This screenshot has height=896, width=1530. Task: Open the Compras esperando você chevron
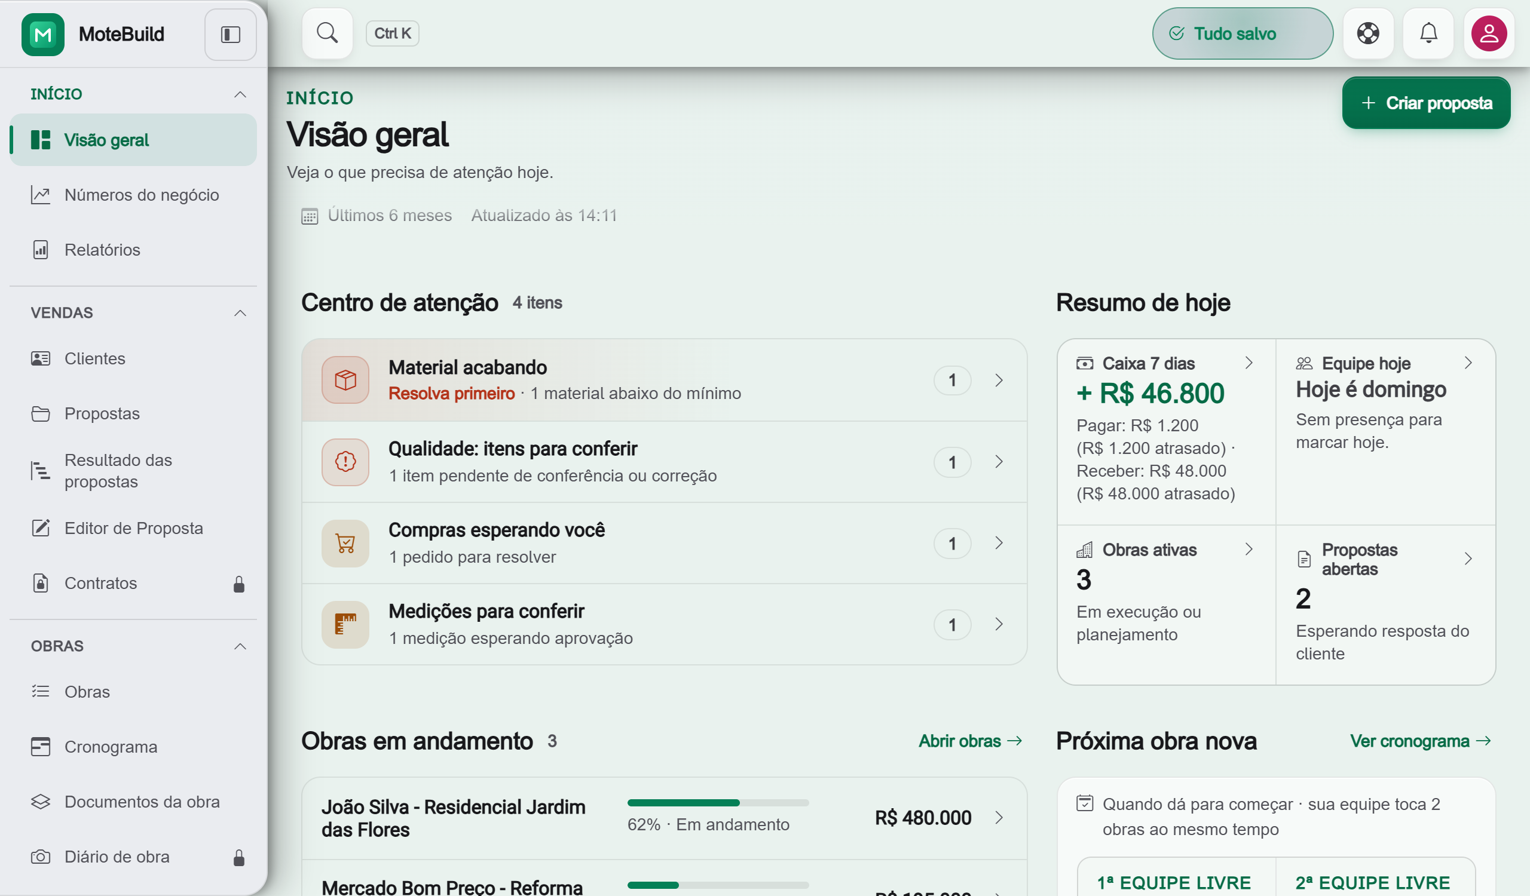pos(999,542)
